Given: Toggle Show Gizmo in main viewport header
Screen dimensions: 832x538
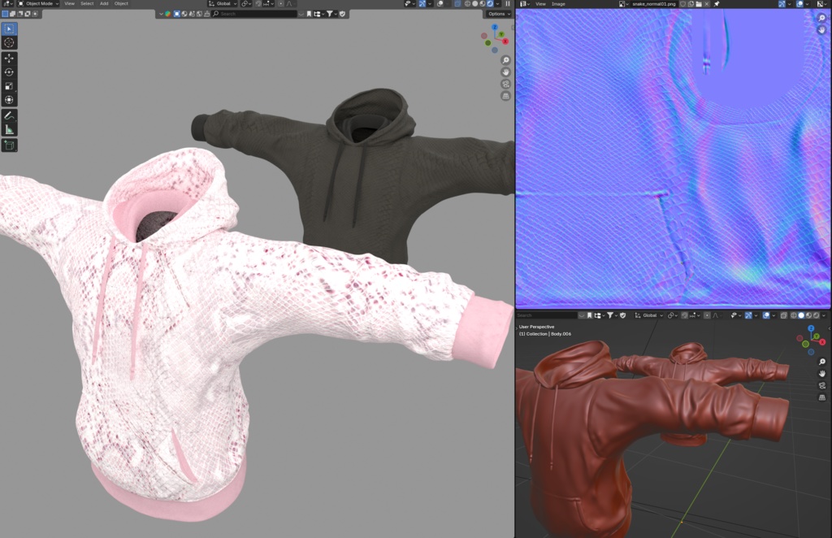Looking at the screenshot, I should click(422, 4).
